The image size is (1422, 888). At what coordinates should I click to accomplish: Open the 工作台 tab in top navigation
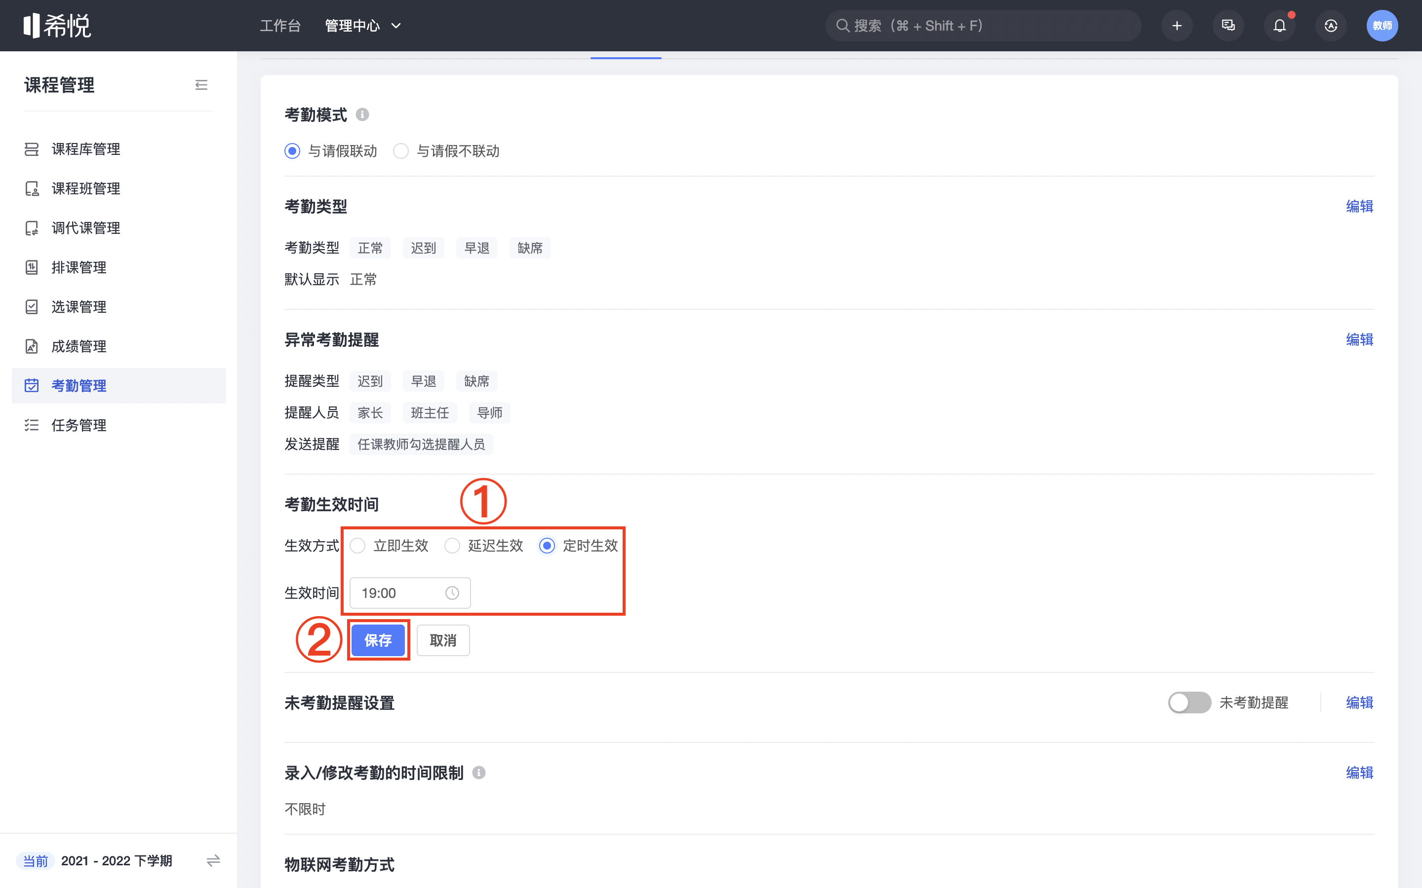(x=280, y=26)
